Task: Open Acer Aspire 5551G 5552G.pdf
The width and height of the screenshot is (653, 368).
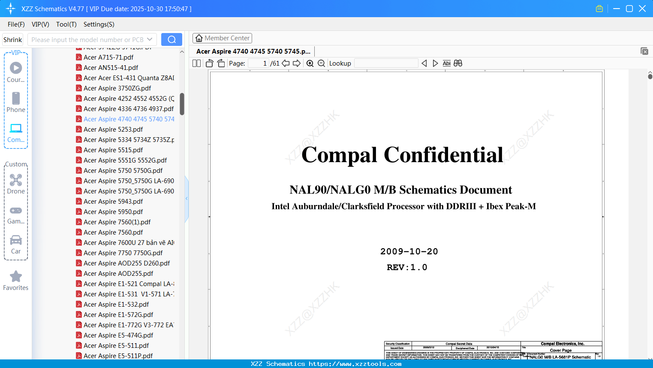Action: [x=125, y=160]
